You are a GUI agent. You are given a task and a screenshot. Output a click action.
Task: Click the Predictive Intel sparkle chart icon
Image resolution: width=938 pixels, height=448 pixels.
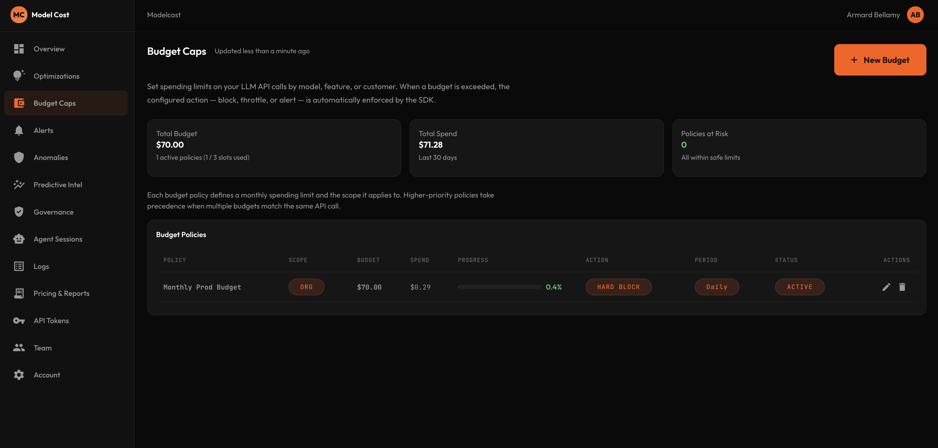[x=19, y=185]
